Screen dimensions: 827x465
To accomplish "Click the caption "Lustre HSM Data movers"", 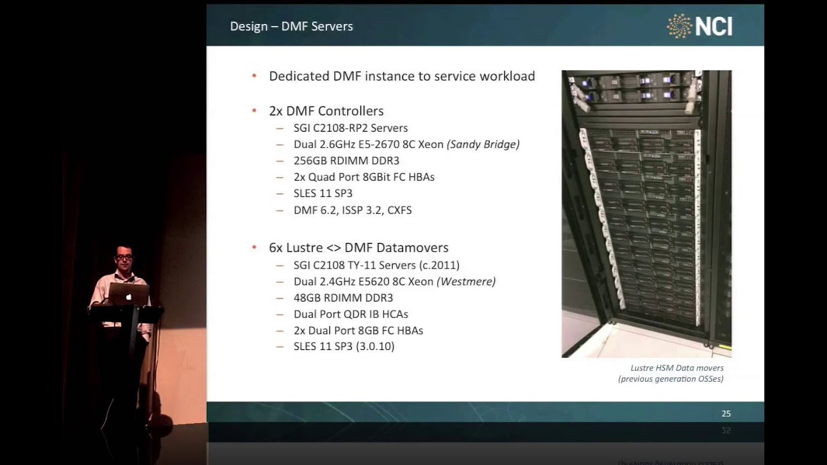I will pyautogui.click(x=677, y=368).
